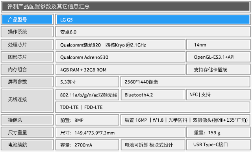
Task: Select the 操作系统 label cell
Action: pos(27,32)
